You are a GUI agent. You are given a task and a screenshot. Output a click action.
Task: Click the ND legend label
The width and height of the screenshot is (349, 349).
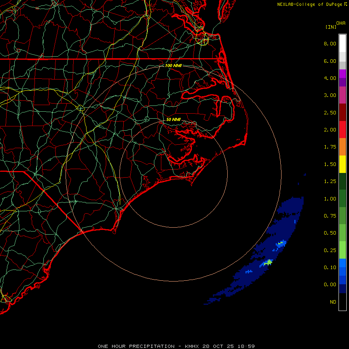pos(333,302)
